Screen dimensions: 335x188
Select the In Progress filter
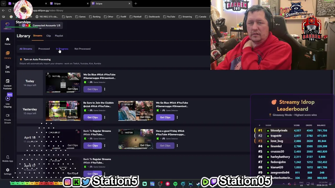(62, 49)
